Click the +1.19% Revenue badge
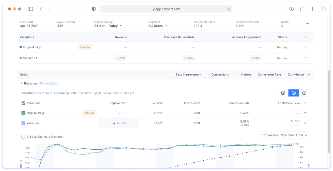The height and width of the screenshot is (171, 333). [x=121, y=58]
